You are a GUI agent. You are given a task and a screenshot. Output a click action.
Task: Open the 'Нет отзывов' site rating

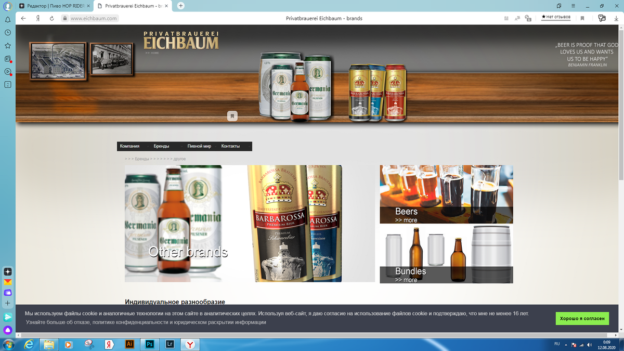tap(556, 17)
